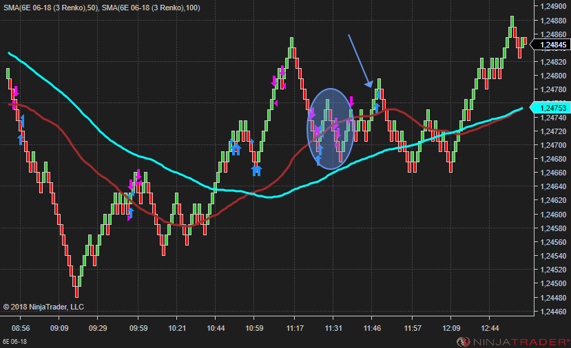
Task: Select the blue up arrow inside the ellipse bottom
Action: 319,160
